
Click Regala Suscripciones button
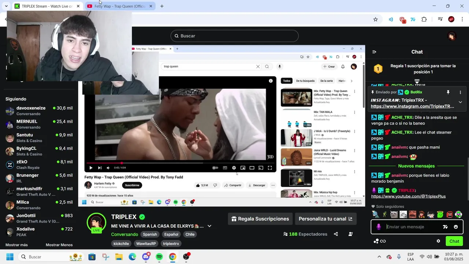[260, 219]
